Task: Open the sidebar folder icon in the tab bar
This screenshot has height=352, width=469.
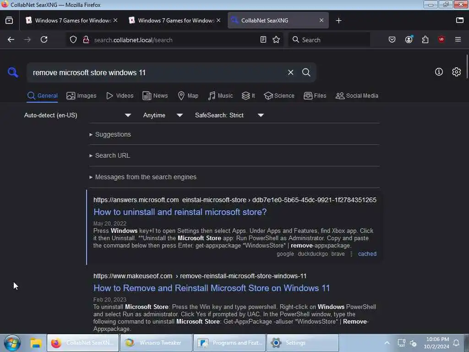Action: [x=459, y=20]
